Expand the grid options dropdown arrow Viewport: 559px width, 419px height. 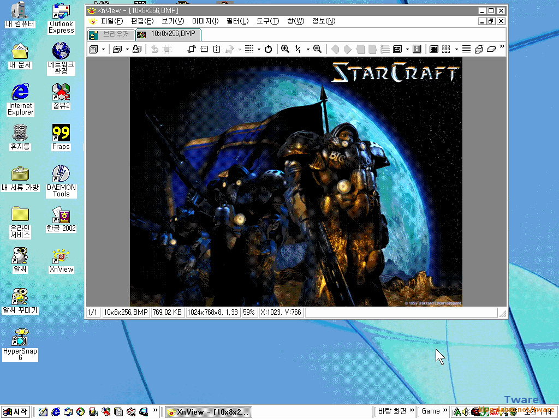pyautogui.click(x=259, y=49)
